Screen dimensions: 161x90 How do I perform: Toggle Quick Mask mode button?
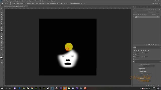[2, 60]
